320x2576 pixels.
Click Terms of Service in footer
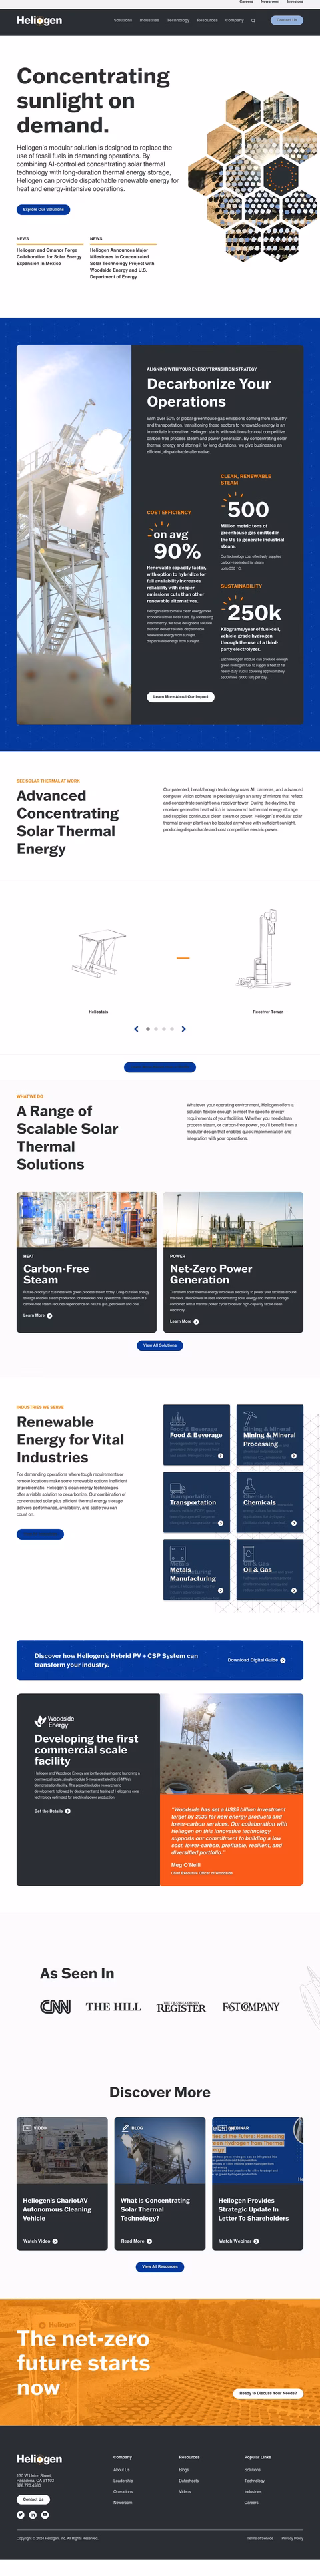tap(260, 2538)
